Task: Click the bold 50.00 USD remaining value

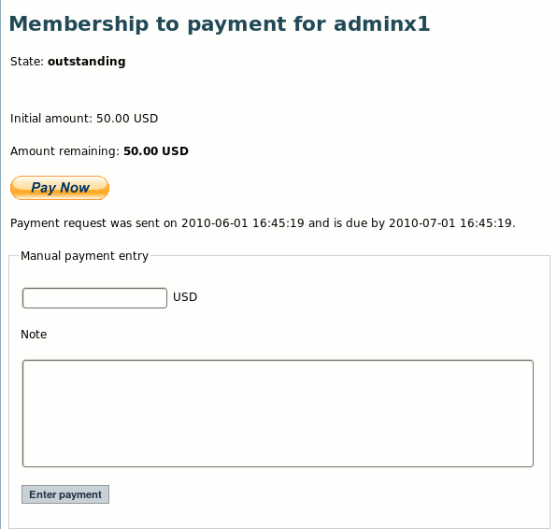Action: [x=156, y=151]
